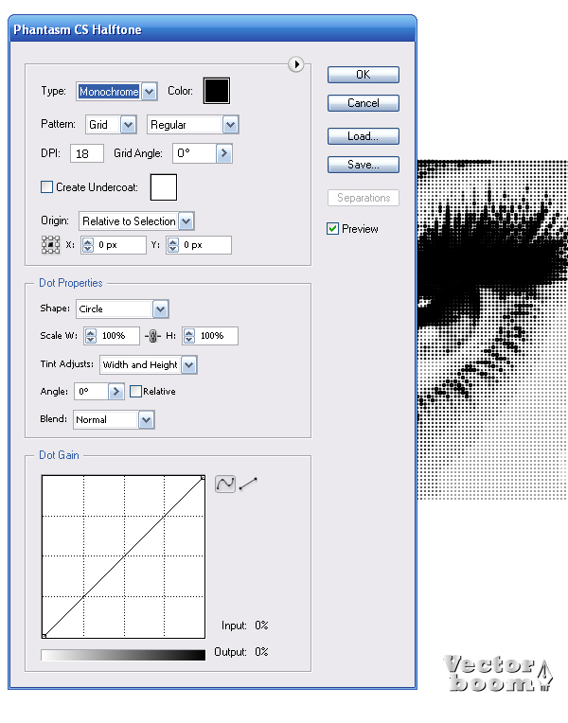Viewport: 568px width, 723px height.
Task: Select the linear point dot gain tool
Action: [248, 484]
